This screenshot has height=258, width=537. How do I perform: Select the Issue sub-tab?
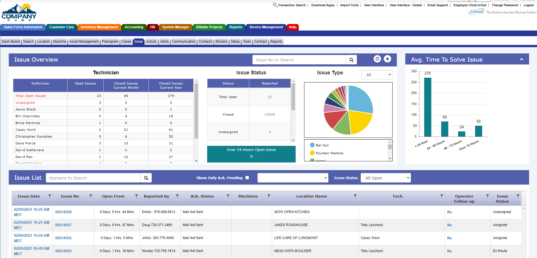(138, 42)
